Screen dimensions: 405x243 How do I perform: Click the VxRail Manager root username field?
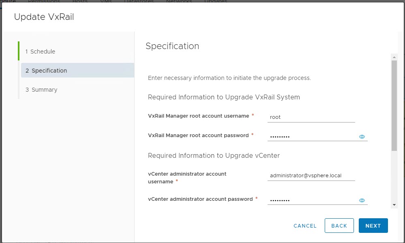tap(311, 117)
